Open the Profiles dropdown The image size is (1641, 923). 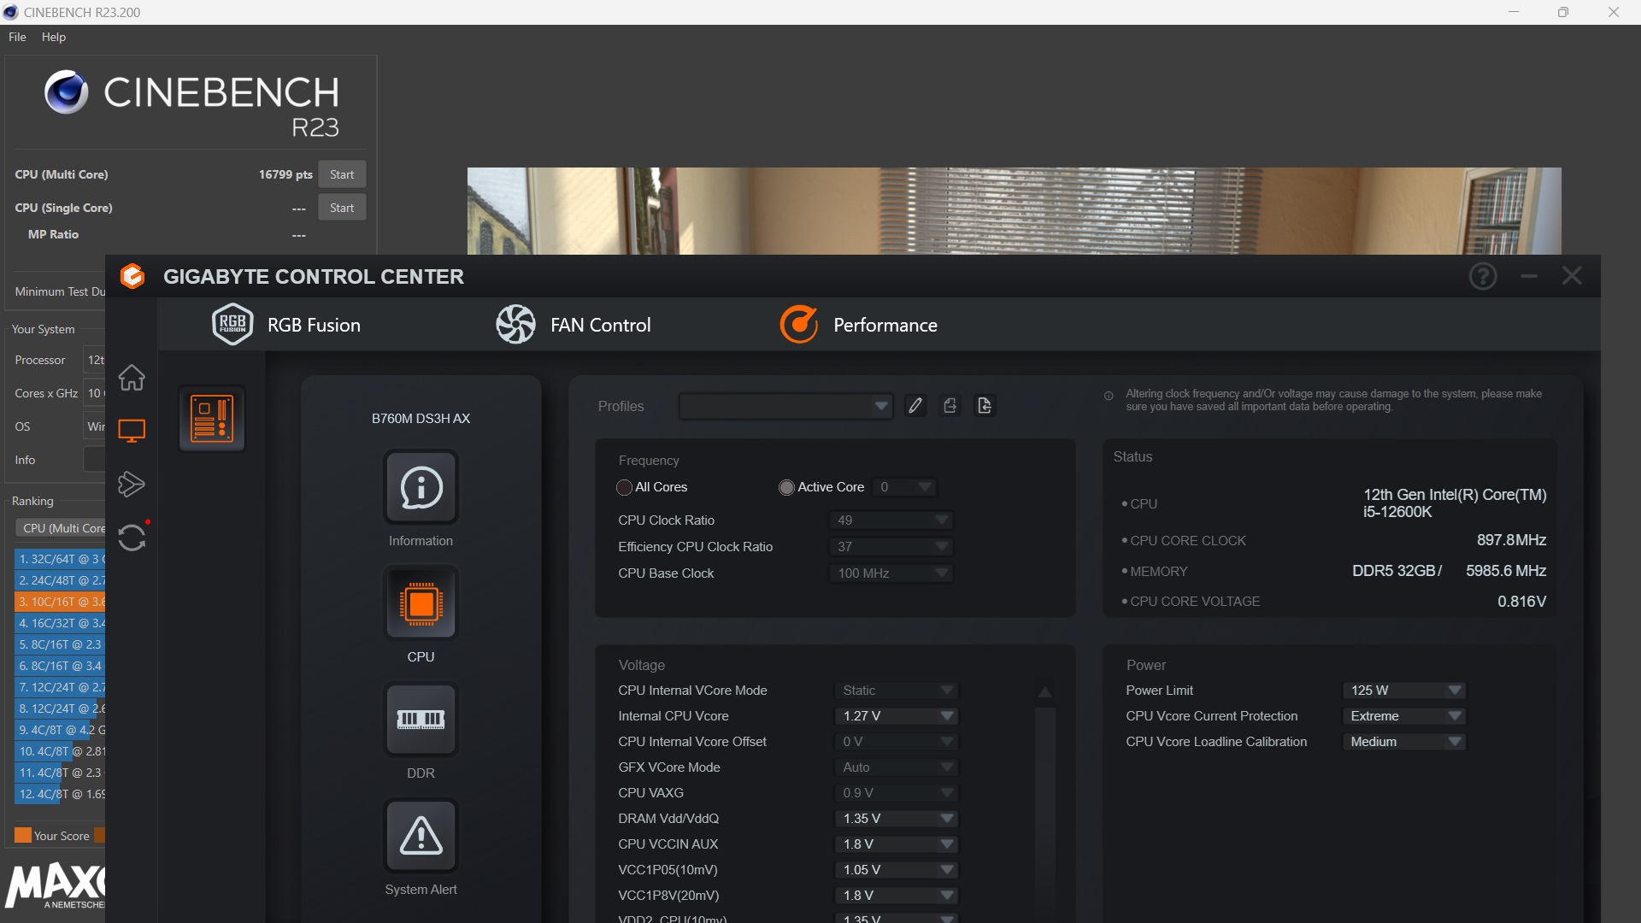point(785,406)
